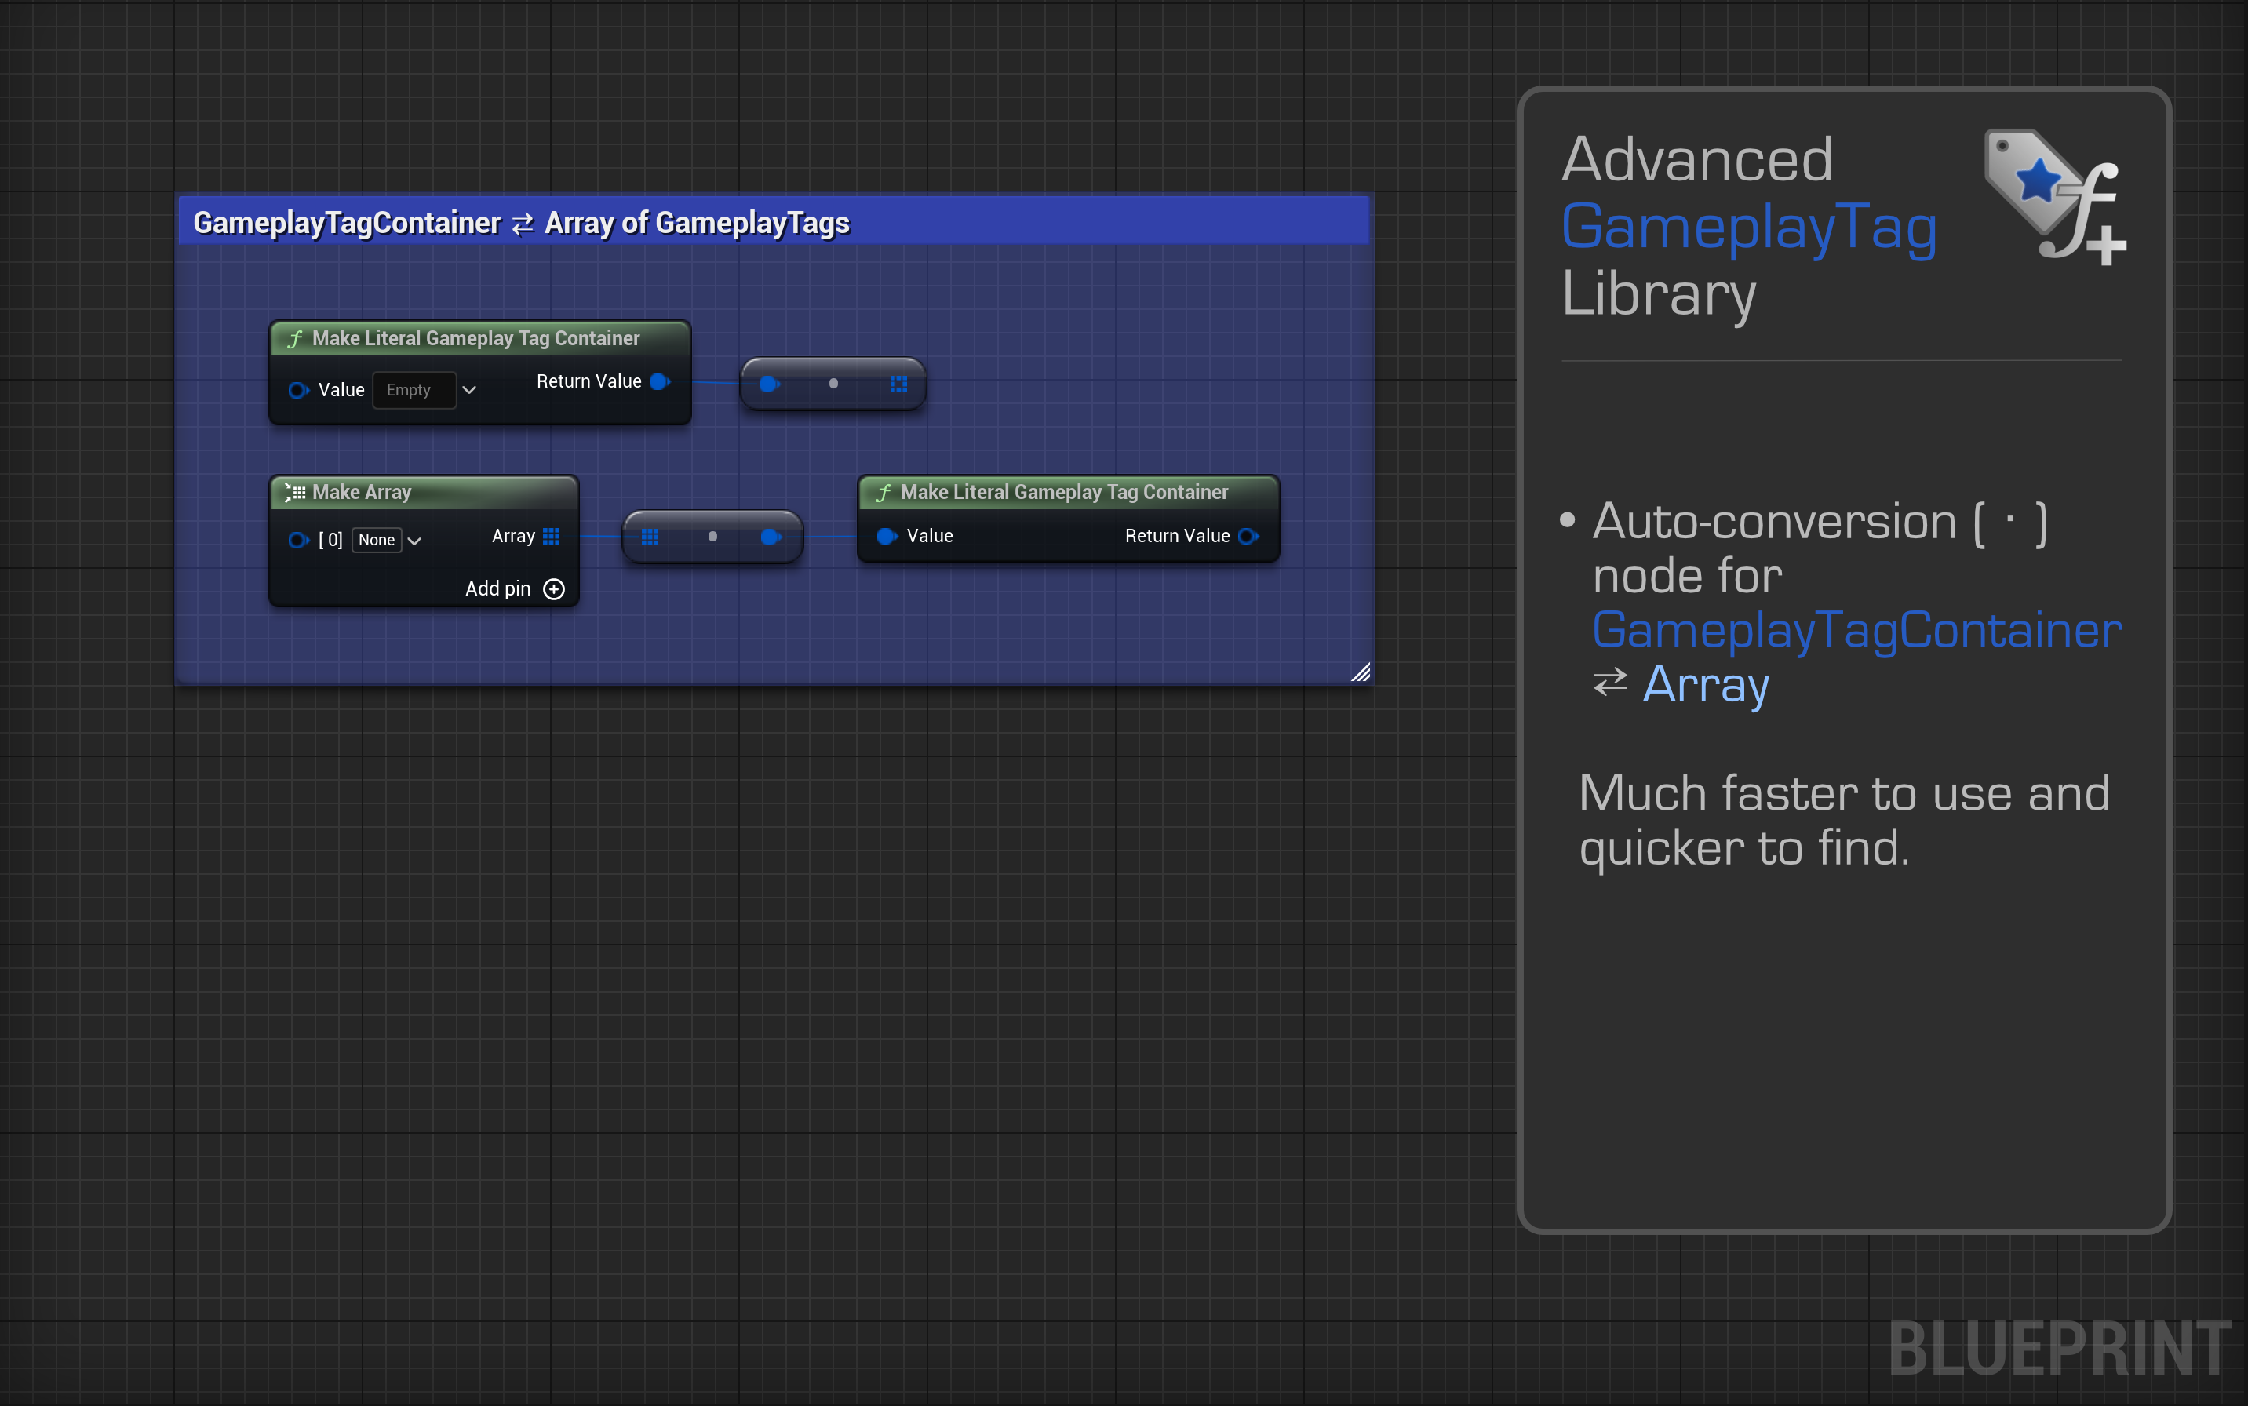Click the blue input pin labeled [ 0 ]
The height and width of the screenshot is (1406, 2248).
(x=297, y=539)
